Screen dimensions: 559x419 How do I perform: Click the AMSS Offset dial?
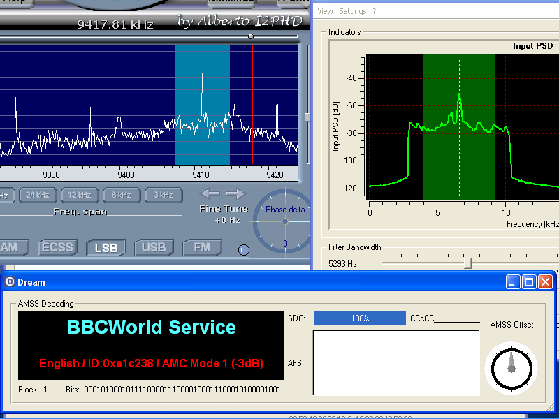pos(511,368)
